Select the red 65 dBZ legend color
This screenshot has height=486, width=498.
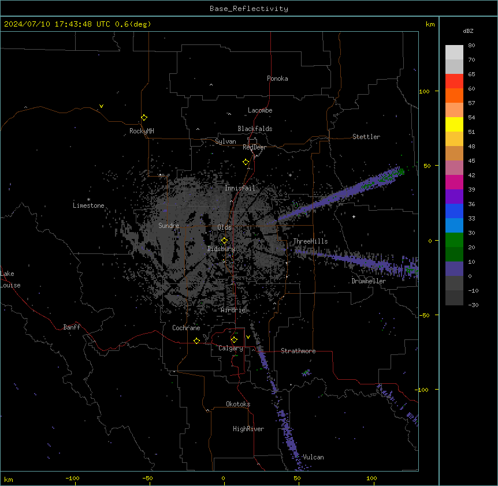(454, 81)
